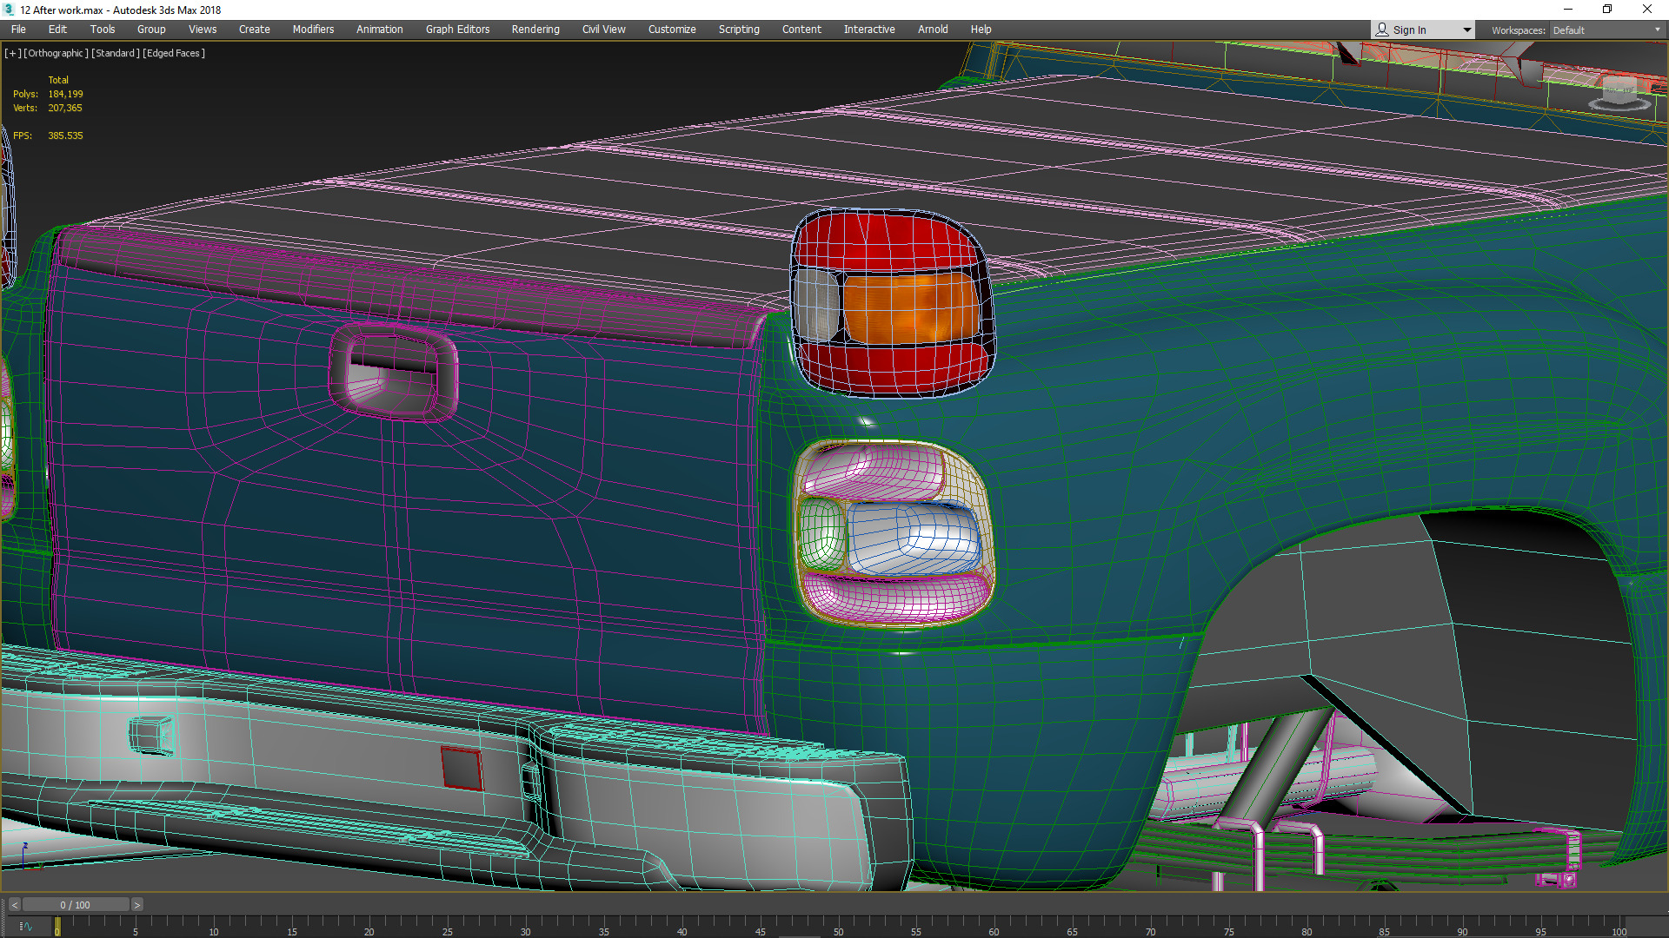Viewport: 1669px width, 938px height.
Task: Open the Arnold menu
Action: point(933,30)
